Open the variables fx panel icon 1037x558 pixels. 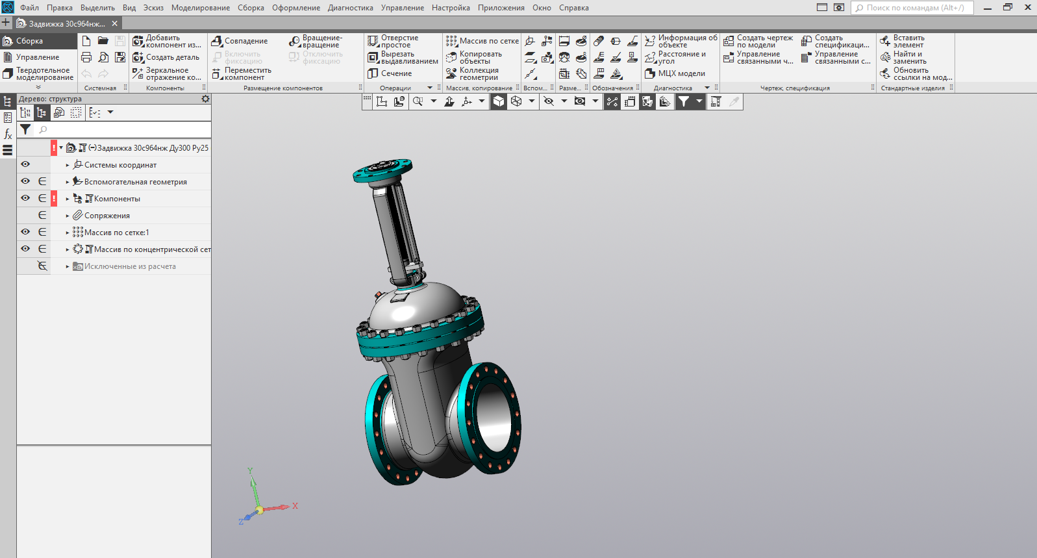pos(8,134)
